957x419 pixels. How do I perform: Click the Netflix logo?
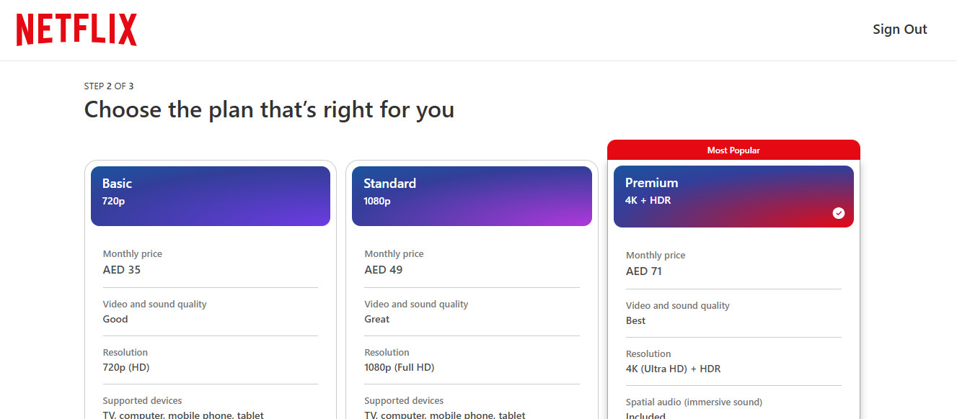76,30
